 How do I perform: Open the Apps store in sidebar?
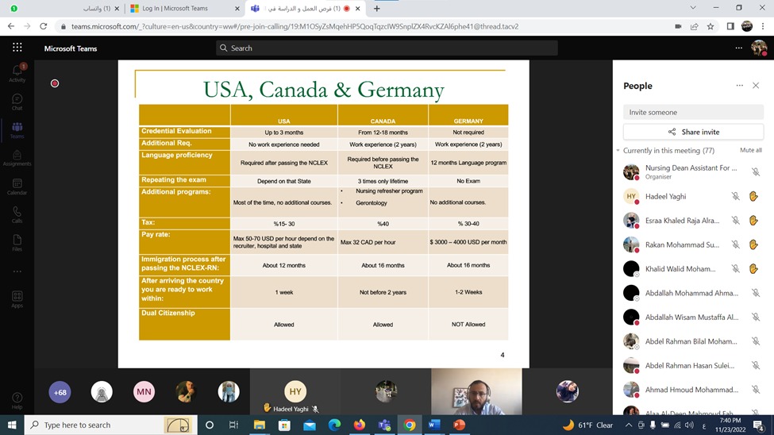point(17,298)
